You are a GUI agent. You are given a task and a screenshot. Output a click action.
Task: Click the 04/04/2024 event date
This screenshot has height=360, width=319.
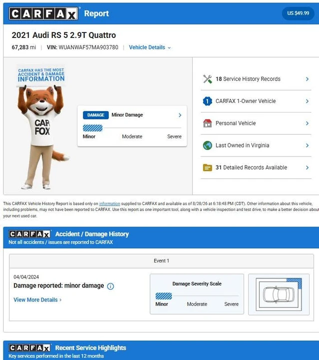point(26,277)
